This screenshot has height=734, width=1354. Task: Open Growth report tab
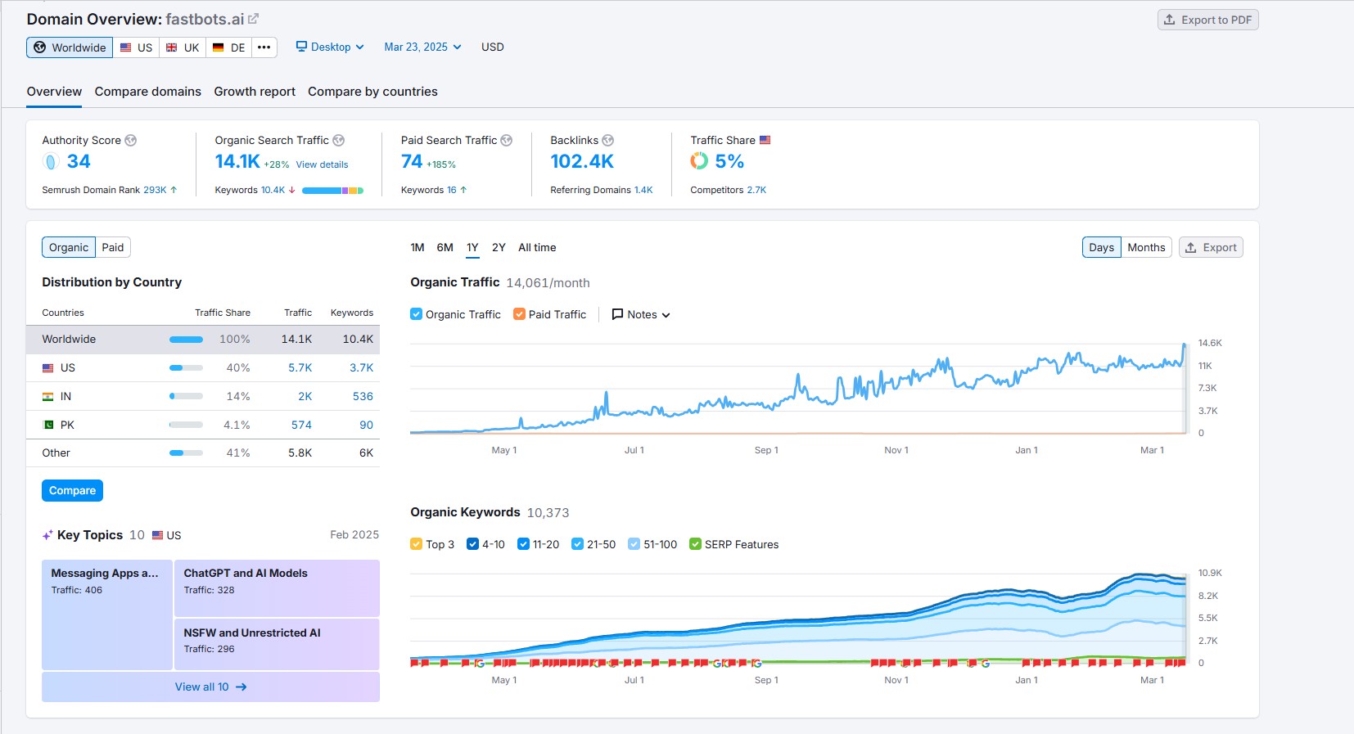pyautogui.click(x=255, y=92)
